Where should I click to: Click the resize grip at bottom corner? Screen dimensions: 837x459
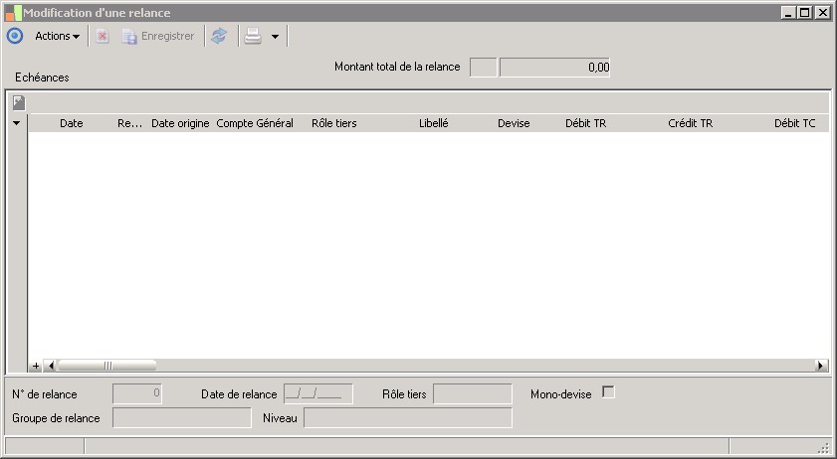coord(824,448)
